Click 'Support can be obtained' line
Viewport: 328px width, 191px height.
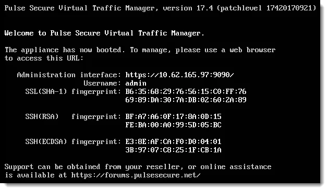click(x=138, y=166)
